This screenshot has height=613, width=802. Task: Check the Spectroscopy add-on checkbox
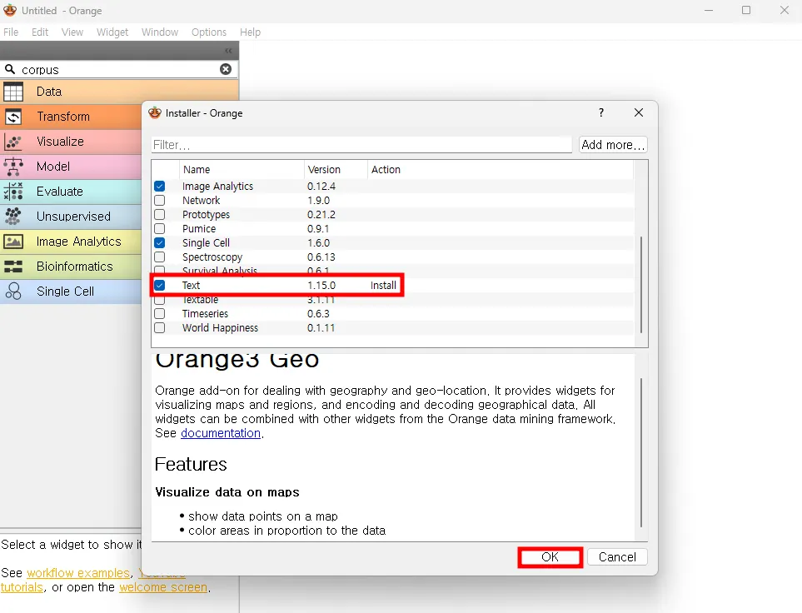click(160, 257)
